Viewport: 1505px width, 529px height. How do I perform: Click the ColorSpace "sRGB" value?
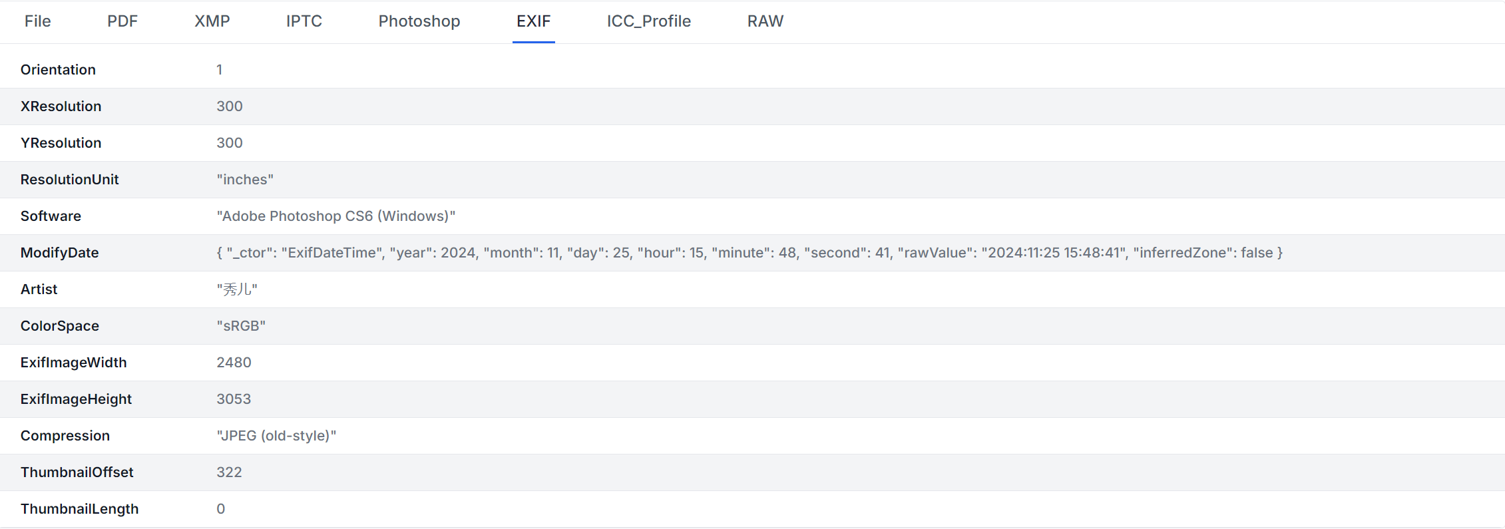point(240,326)
